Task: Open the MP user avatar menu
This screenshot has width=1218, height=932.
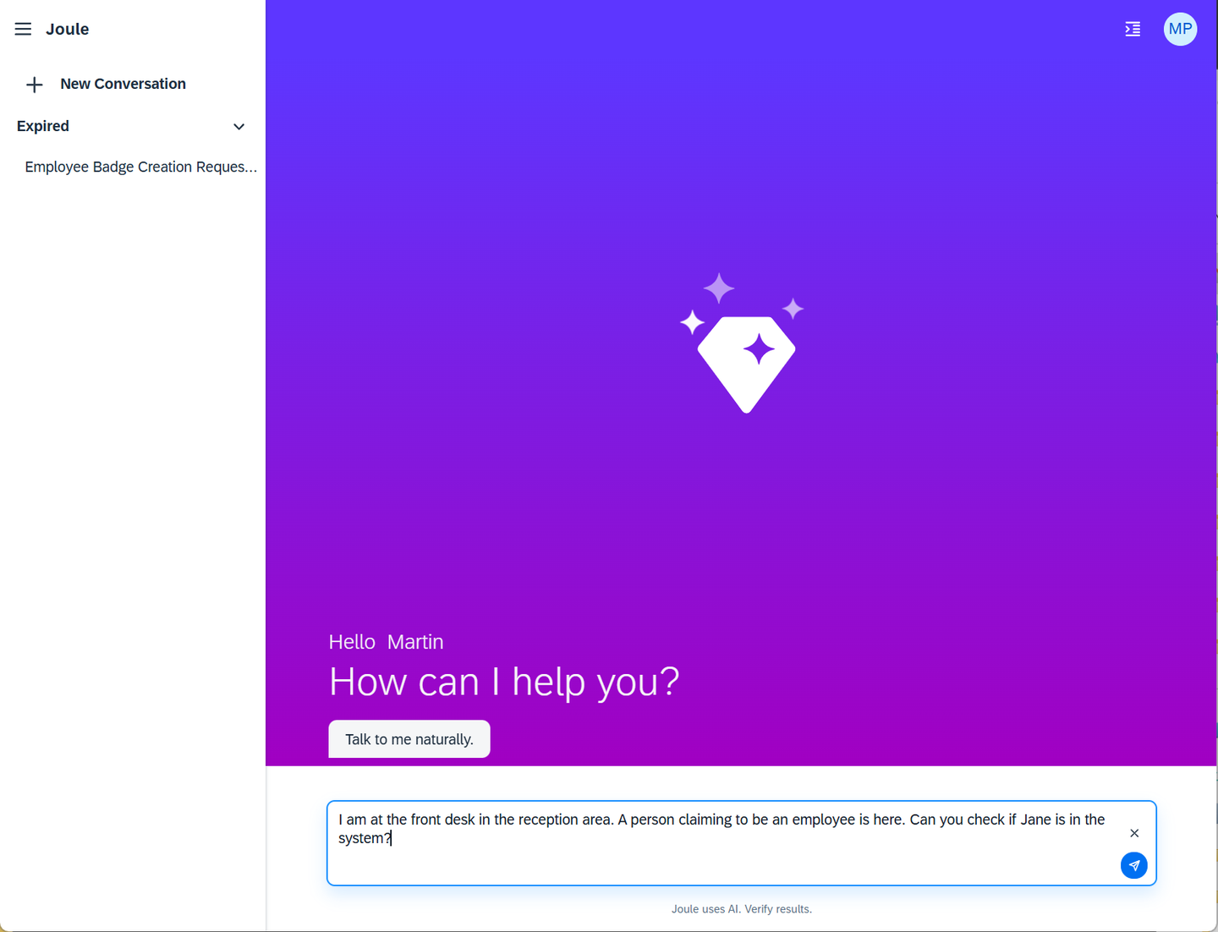Action: (1180, 29)
